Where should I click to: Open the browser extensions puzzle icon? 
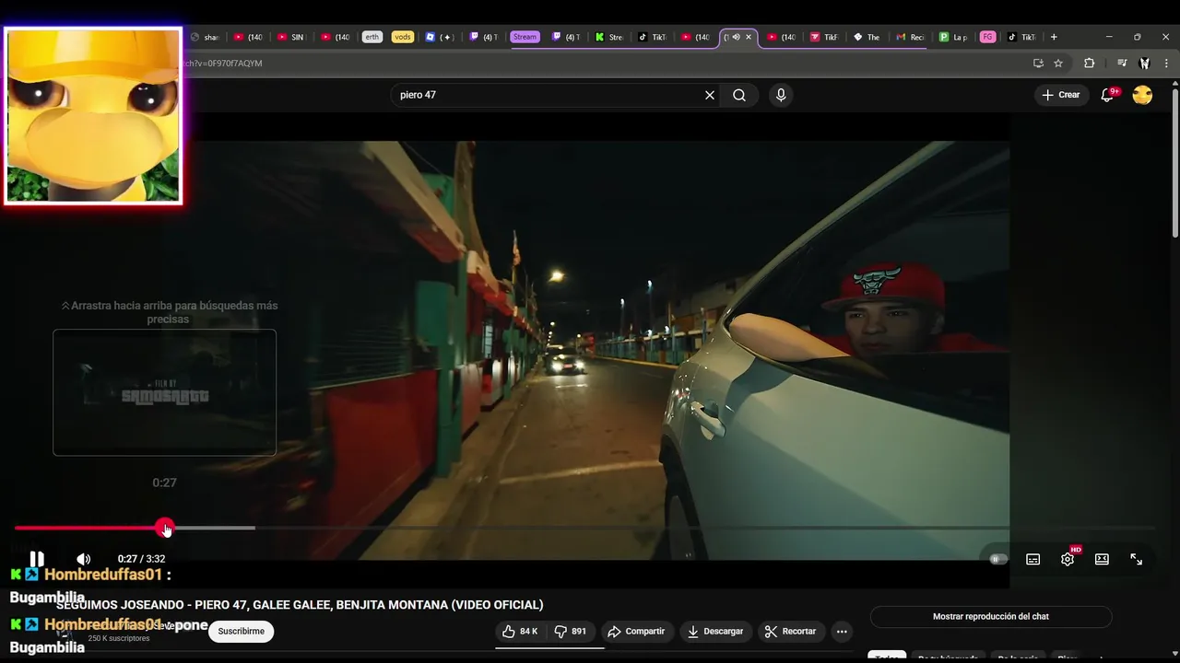(x=1089, y=63)
